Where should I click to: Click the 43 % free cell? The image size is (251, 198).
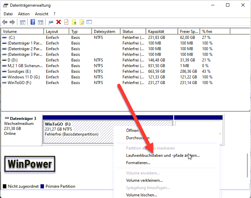tap(206, 71)
